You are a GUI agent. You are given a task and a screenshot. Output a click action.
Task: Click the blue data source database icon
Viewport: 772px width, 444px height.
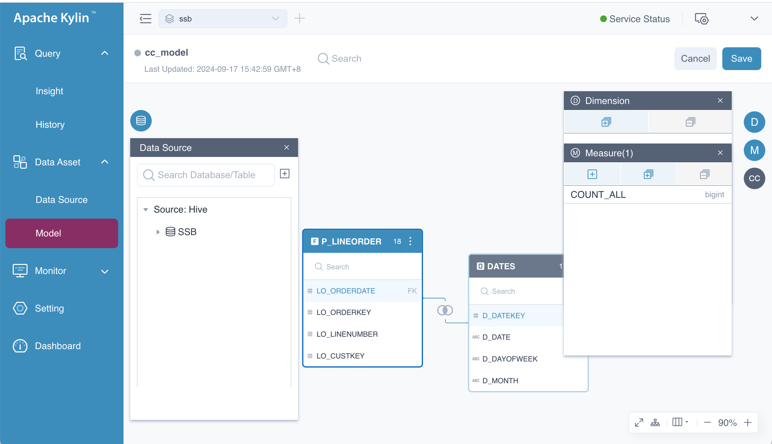click(x=141, y=121)
